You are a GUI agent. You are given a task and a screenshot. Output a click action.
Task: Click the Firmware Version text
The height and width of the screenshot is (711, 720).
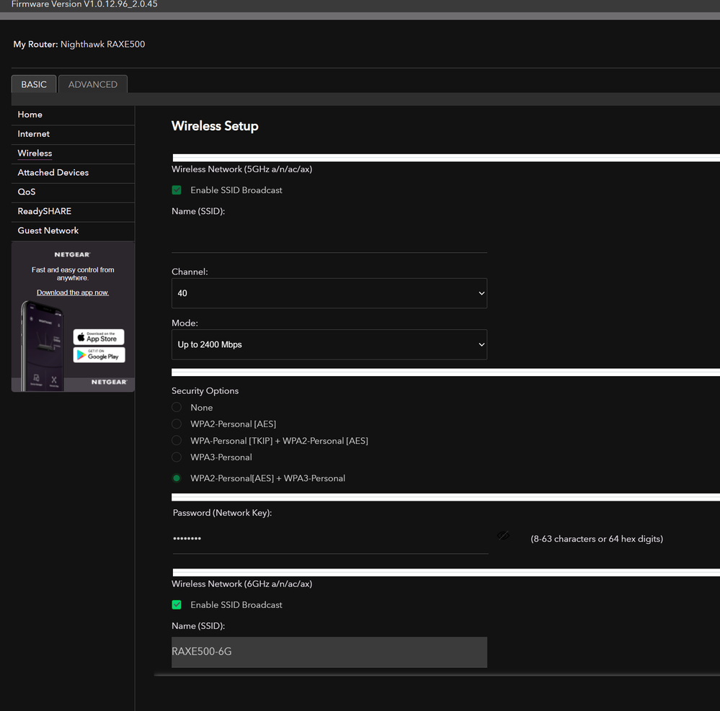click(x=84, y=4)
